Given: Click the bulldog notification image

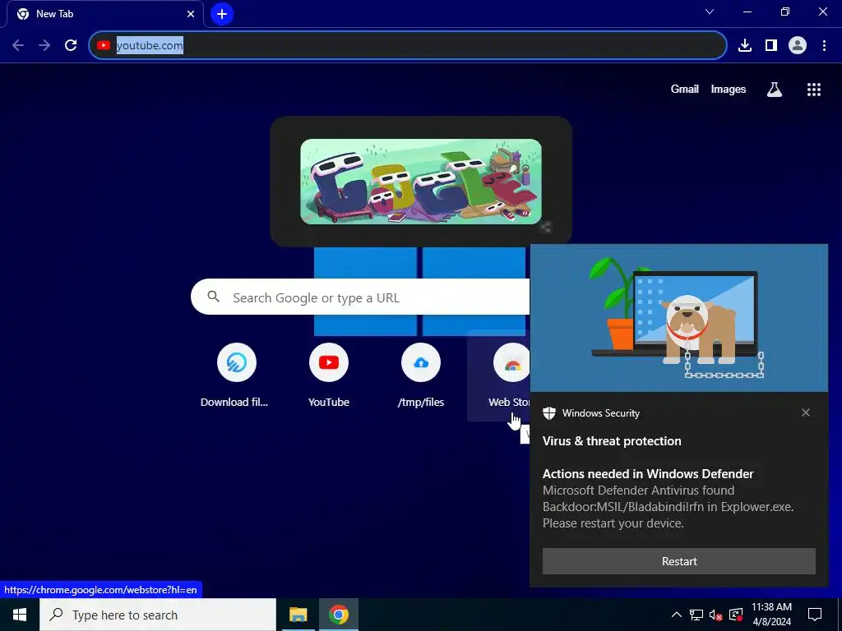Looking at the screenshot, I should (x=678, y=318).
